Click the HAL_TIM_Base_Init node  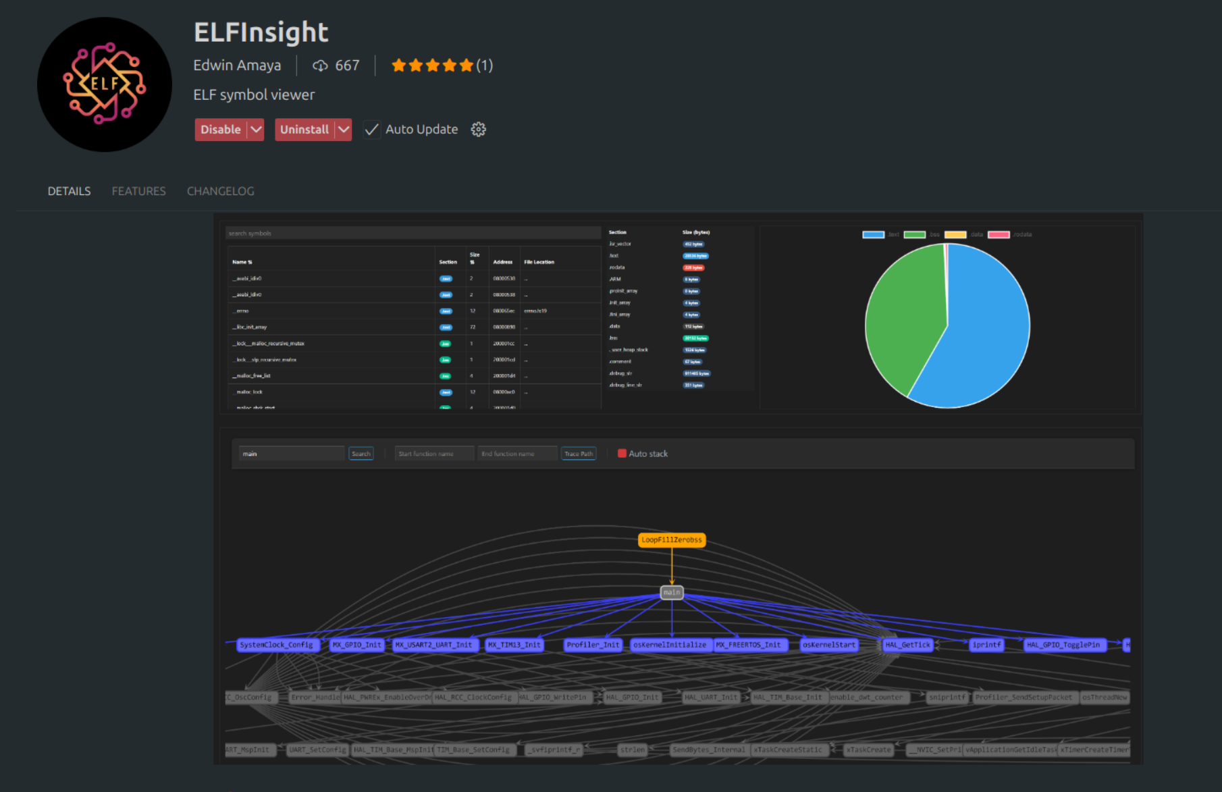[x=788, y=697]
